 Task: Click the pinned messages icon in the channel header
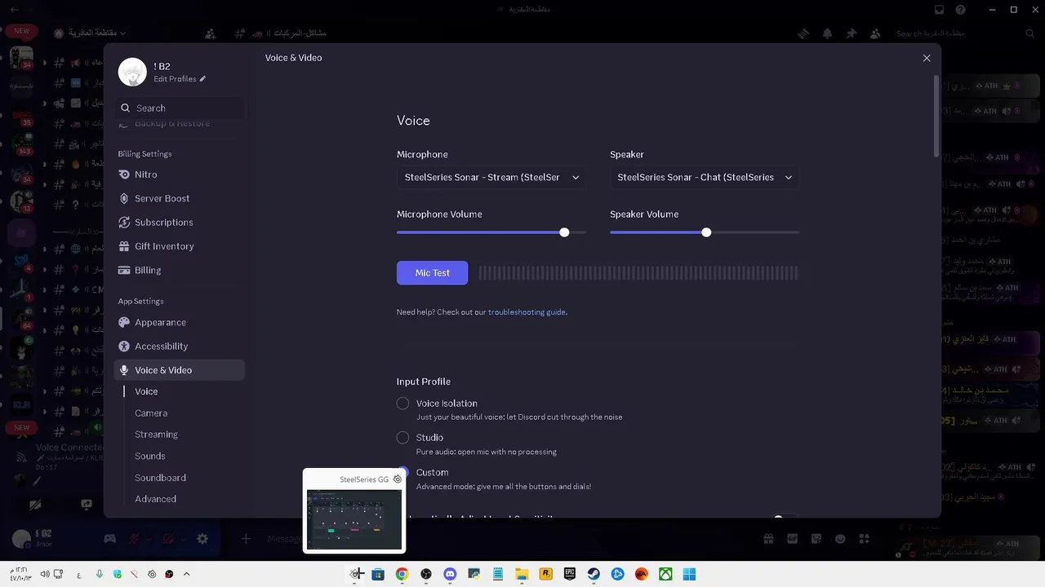(852, 33)
